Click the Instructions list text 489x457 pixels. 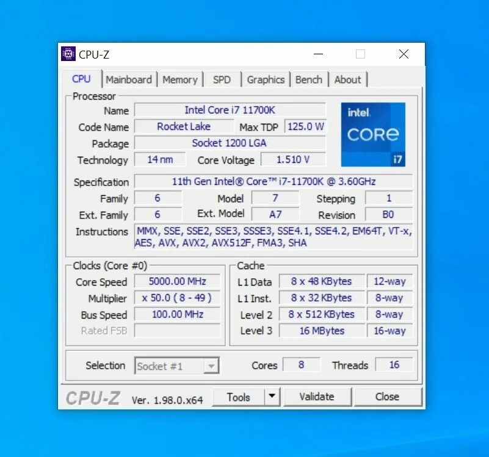[x=273, y=237]
